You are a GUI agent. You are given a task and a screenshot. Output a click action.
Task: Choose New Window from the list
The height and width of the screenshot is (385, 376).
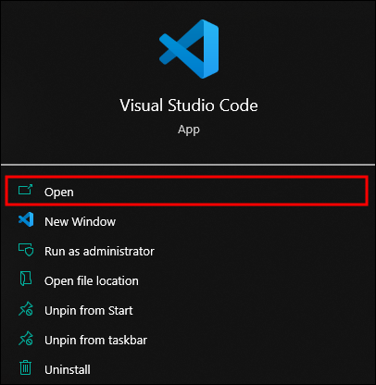[80, 221]
